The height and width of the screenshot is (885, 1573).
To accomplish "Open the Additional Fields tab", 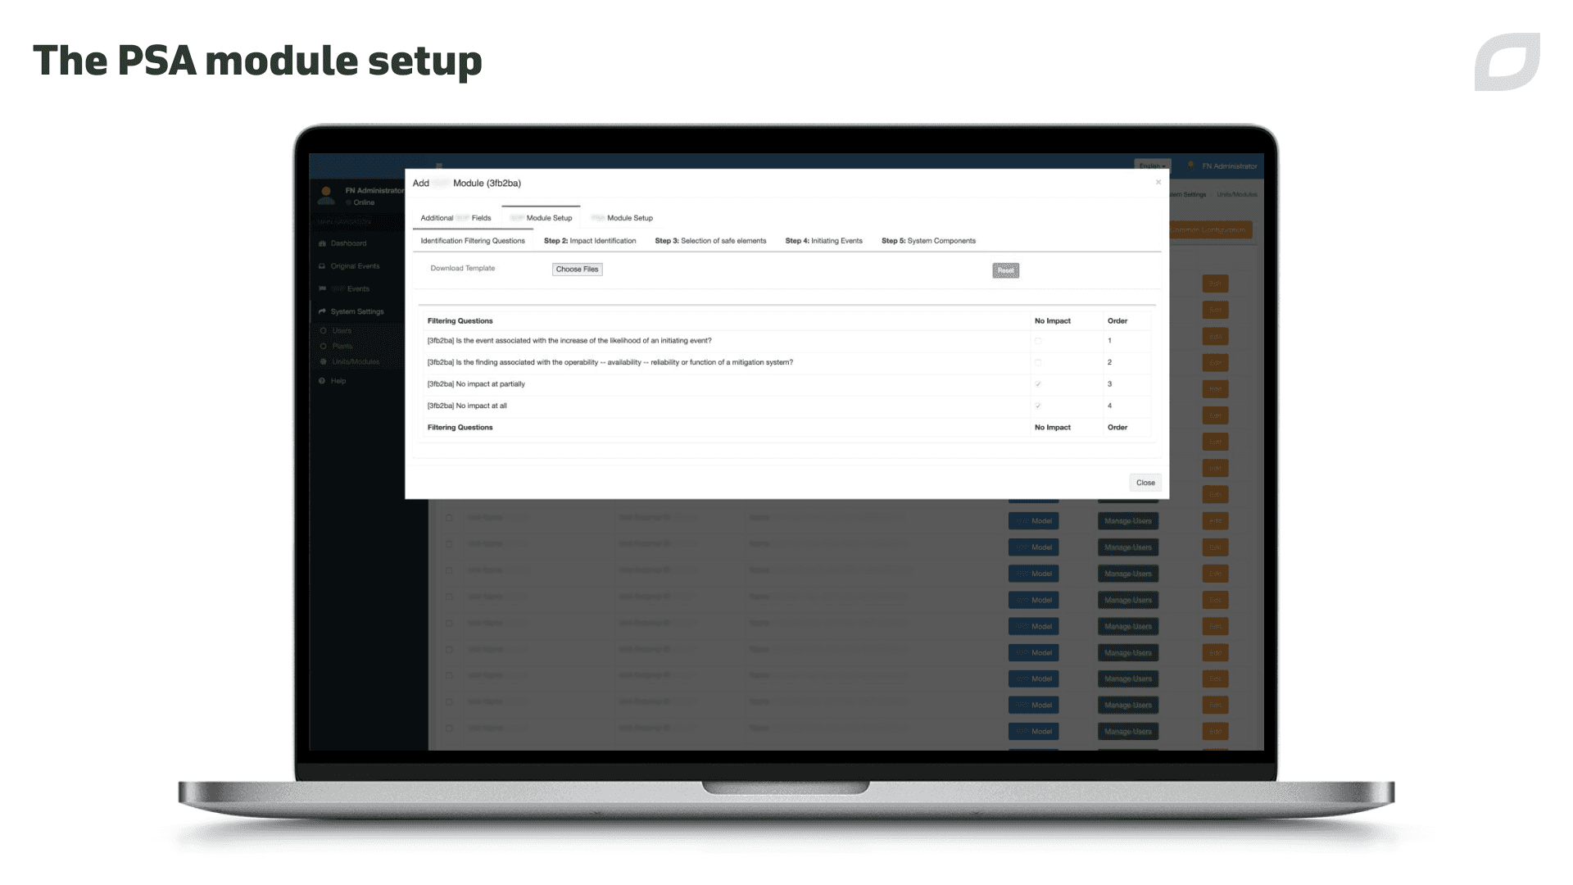I will (456, 218).
